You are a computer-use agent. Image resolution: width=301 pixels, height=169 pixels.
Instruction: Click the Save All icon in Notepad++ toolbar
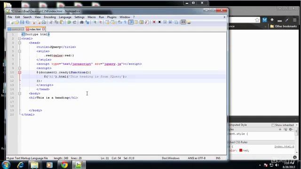coord(27,22)
